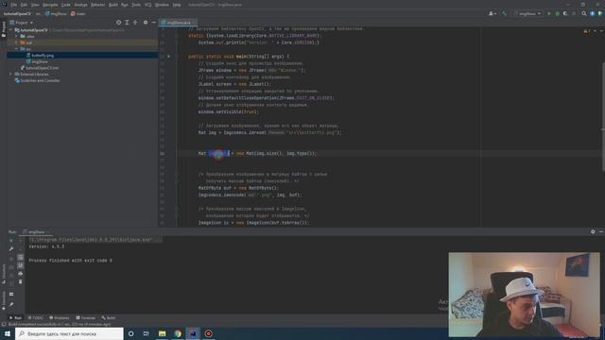
Task: Click the pin tab icon in Run panel
Action: click(11, 304)
